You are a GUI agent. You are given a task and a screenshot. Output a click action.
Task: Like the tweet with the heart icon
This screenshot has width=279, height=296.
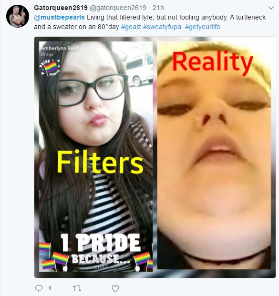coord(115,288)
